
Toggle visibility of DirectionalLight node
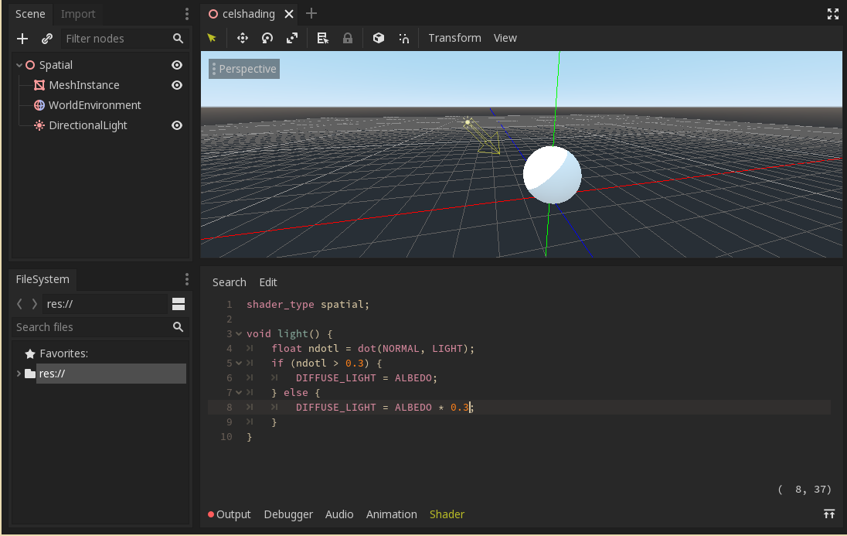coord(177,125)
